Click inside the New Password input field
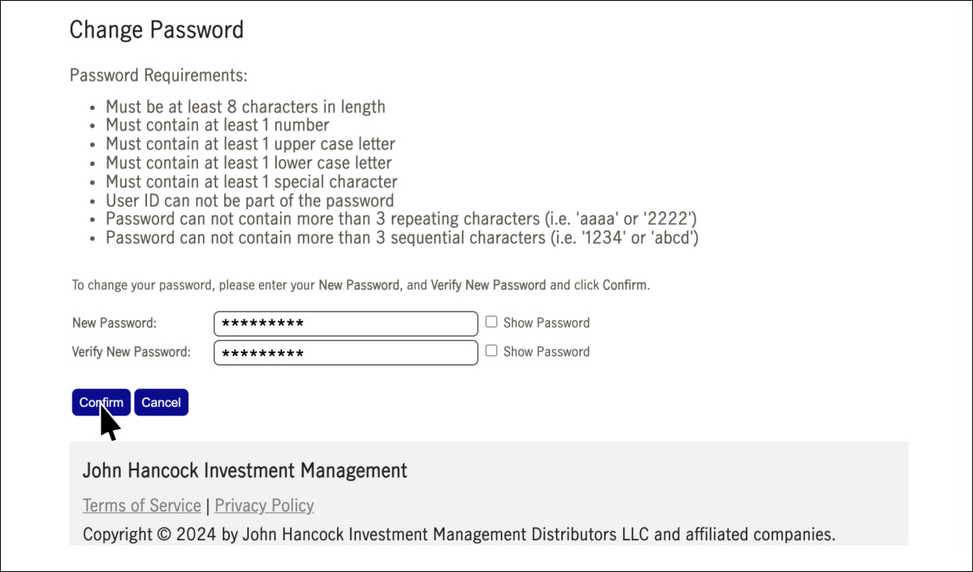Viewport: 973px width, 572px height. [x=345, y=323]
